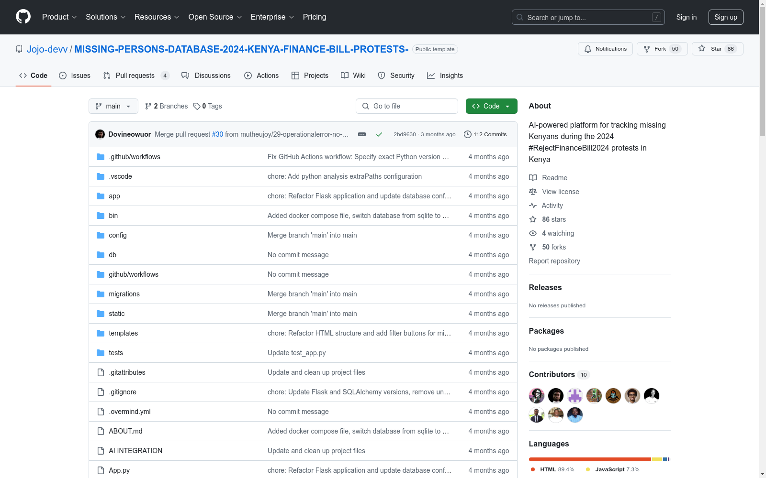The image size is (766, 478).
Task: Click the Fork button
Action: 662,49
